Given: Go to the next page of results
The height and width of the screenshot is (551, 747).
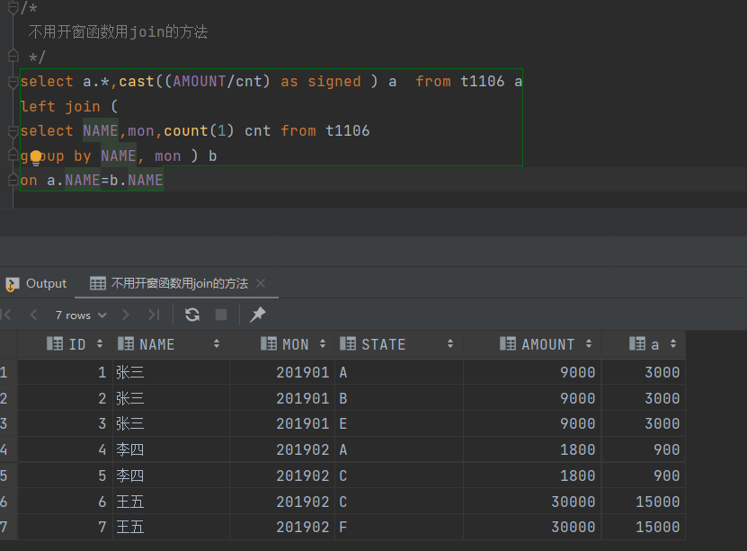Looking at the screenshot, I should tap(126, 315).
